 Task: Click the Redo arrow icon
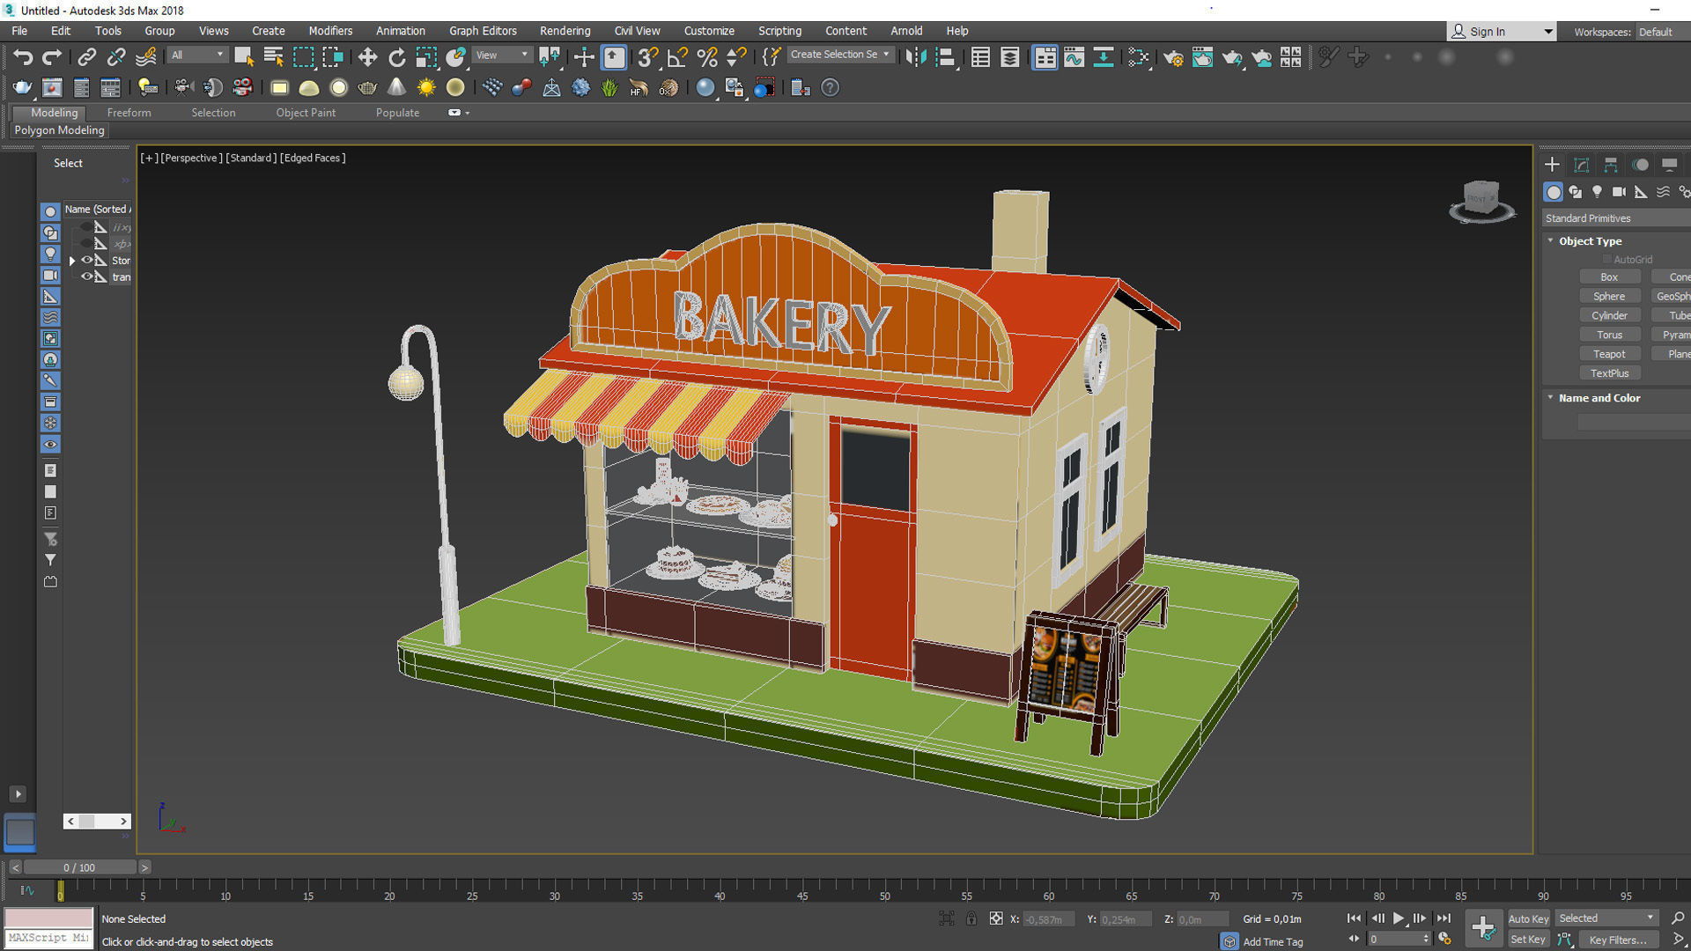pos(52,57)
